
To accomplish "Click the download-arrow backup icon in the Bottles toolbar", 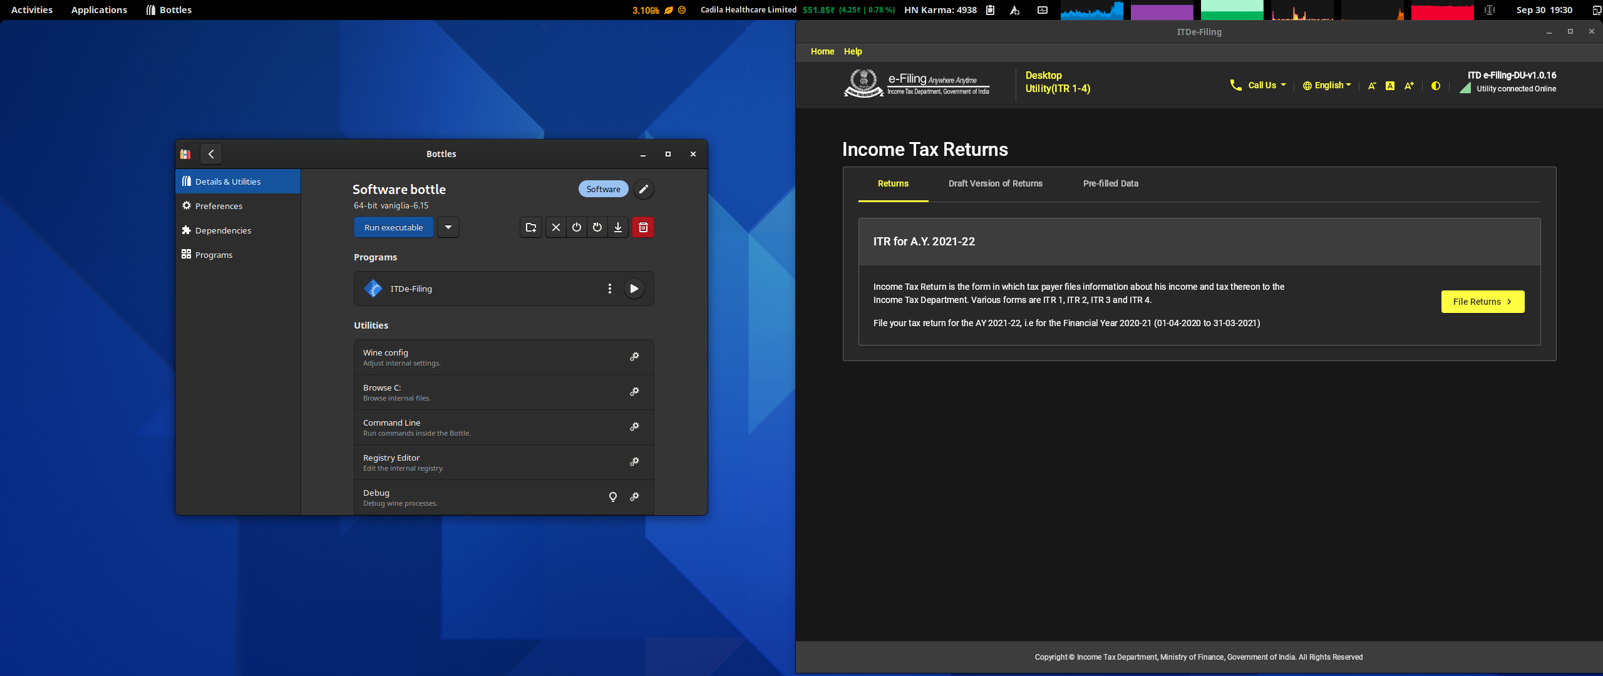I will (x=618, y=227).
